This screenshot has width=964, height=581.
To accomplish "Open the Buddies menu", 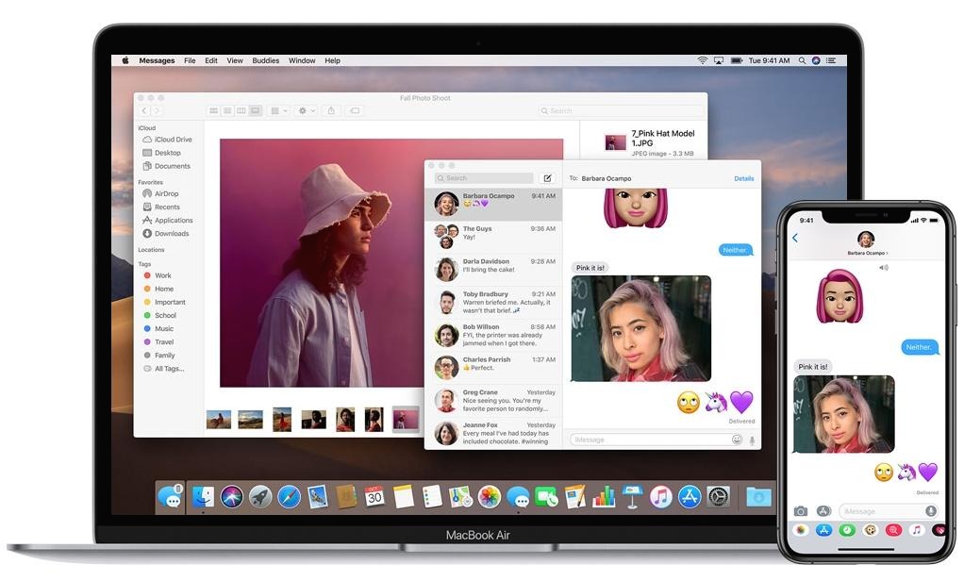I will point(266,61).
